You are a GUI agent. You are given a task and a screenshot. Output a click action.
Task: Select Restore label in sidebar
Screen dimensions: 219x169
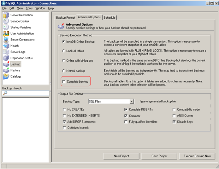15,70
